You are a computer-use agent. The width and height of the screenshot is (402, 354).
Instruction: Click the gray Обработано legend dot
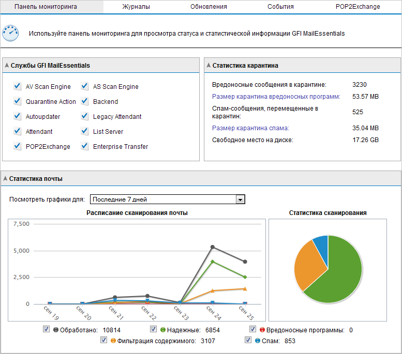tap(56, 330)
